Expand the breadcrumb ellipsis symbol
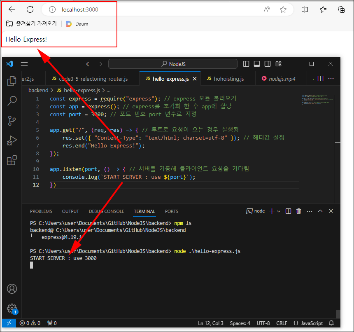The width and height of the screenshot is (354, 332). pos(109,91)
